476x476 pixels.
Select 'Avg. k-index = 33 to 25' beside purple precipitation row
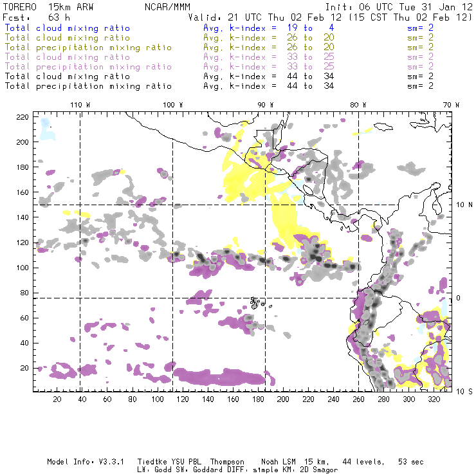point(269,67)
